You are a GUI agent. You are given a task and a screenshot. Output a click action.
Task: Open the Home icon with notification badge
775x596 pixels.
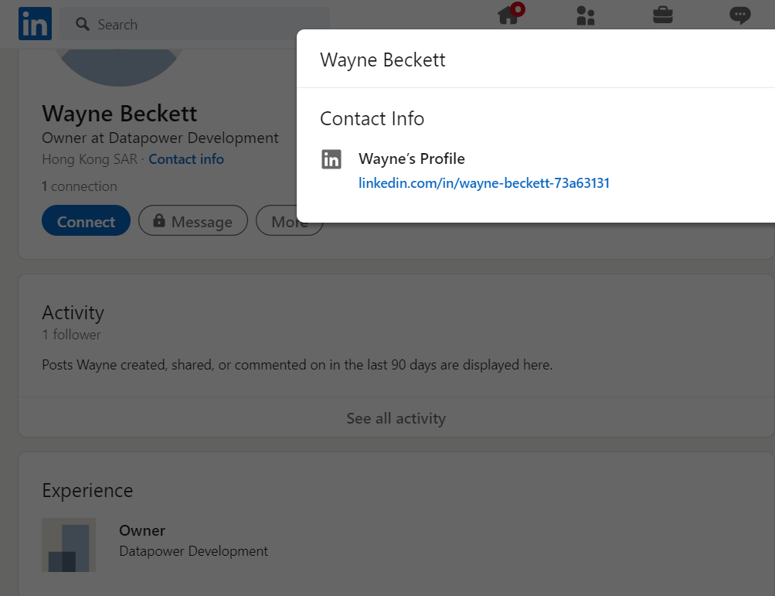pos(511,14)
